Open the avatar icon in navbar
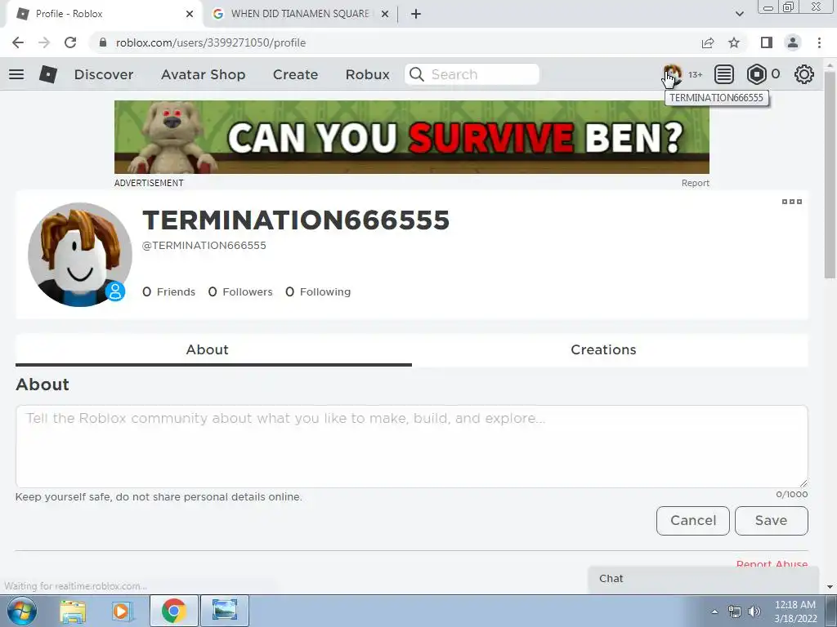The width and height of the screenshot is (837, 627). point(672,74)
